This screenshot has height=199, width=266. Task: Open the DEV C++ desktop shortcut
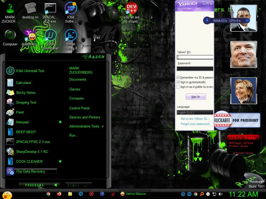[131, 13]
